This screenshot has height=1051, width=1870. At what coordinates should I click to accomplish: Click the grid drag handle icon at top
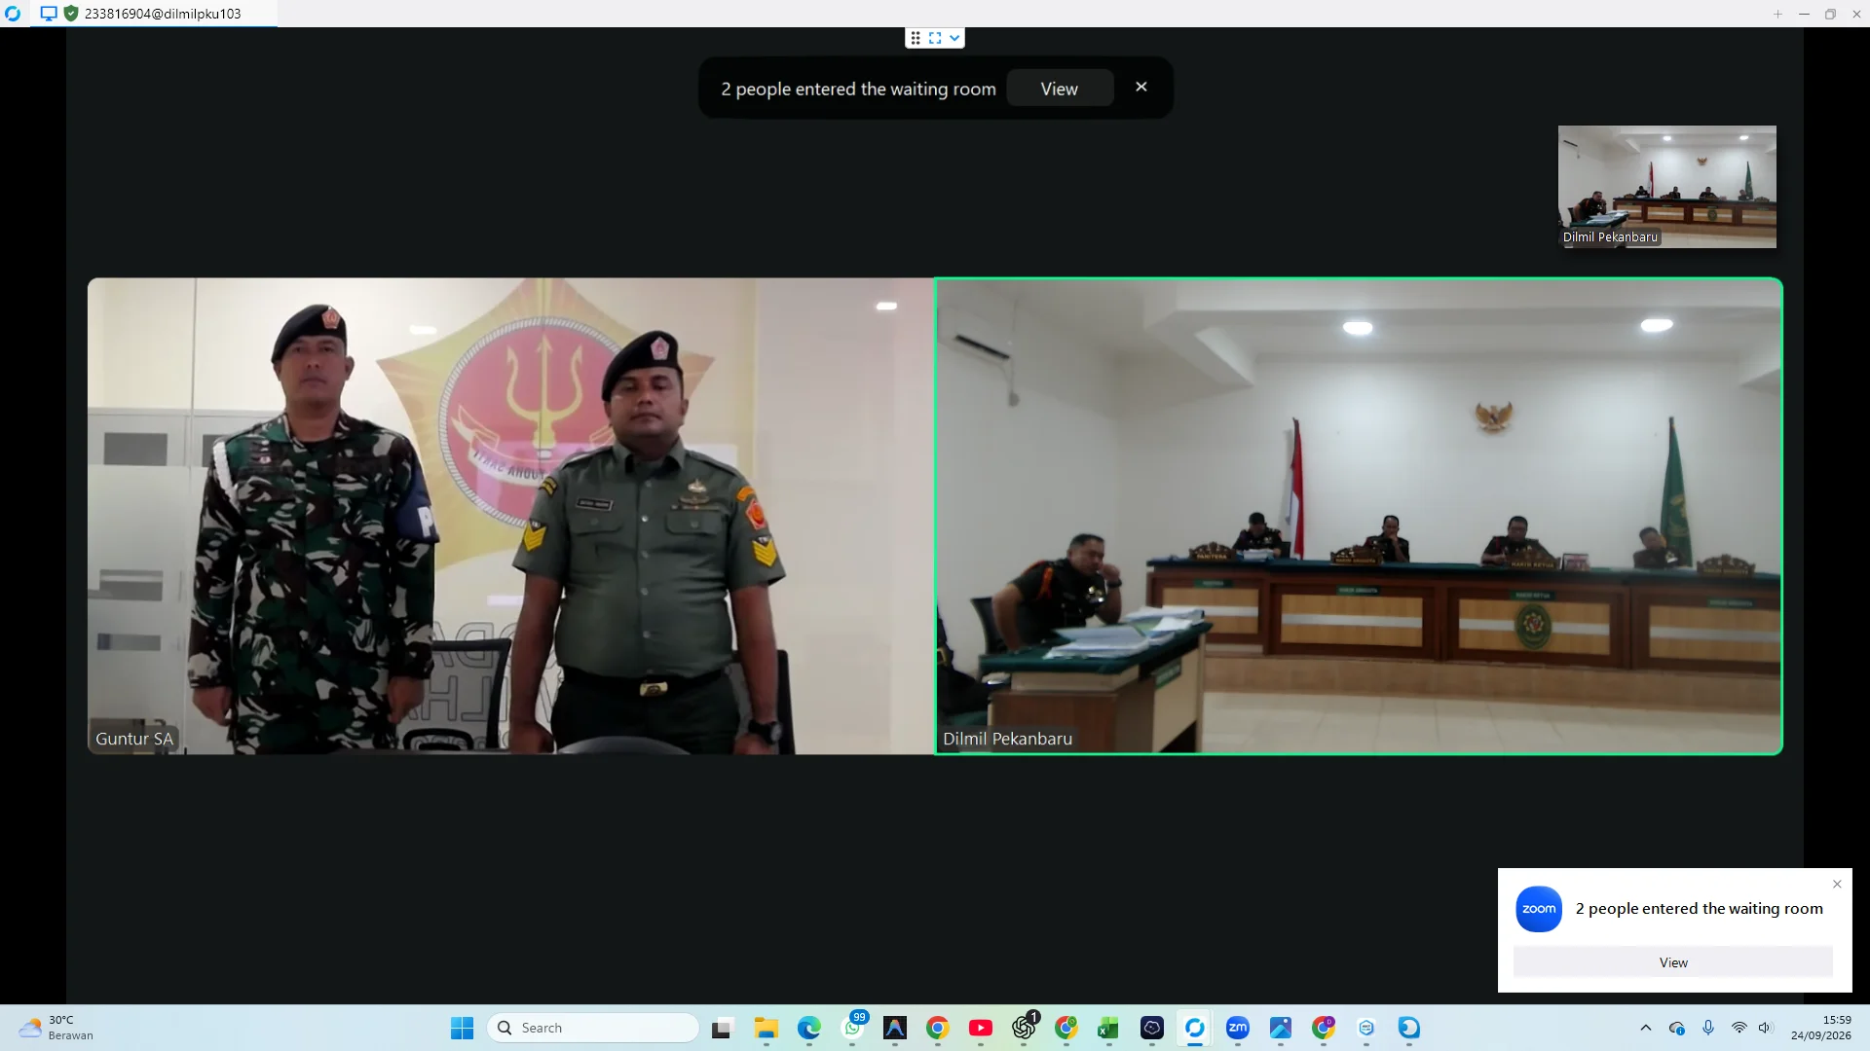(x=916, y=38)
